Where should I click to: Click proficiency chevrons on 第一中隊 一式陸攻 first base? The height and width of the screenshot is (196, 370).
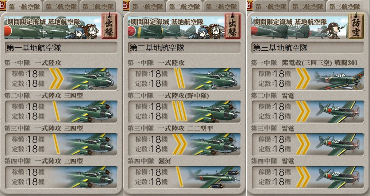(x=56, y=78)
